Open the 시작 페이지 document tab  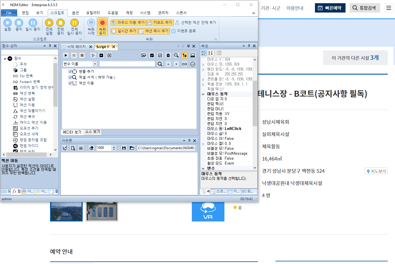click(76, 47)
